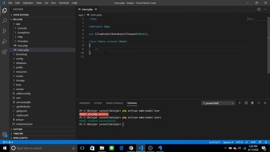Kill the terminal with trash icon
Image resolution: width=270 pixels, height=152 pixels.
click(x=252, y=103)
